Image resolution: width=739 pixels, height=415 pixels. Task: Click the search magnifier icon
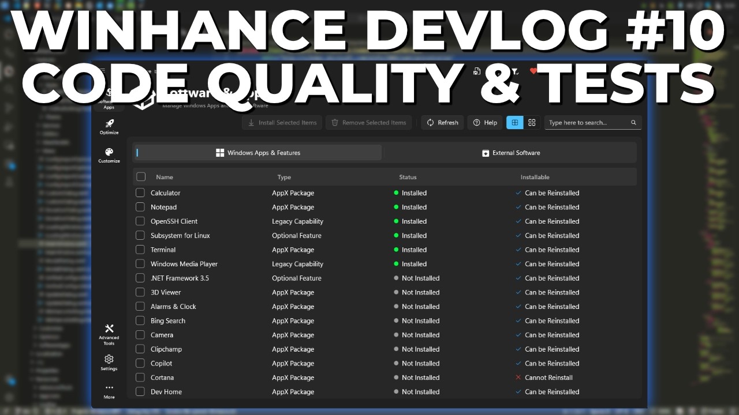click(633, 123)
